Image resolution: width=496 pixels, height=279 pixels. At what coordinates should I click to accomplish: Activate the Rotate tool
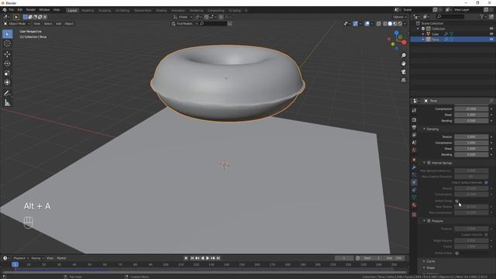coord(7,64)
